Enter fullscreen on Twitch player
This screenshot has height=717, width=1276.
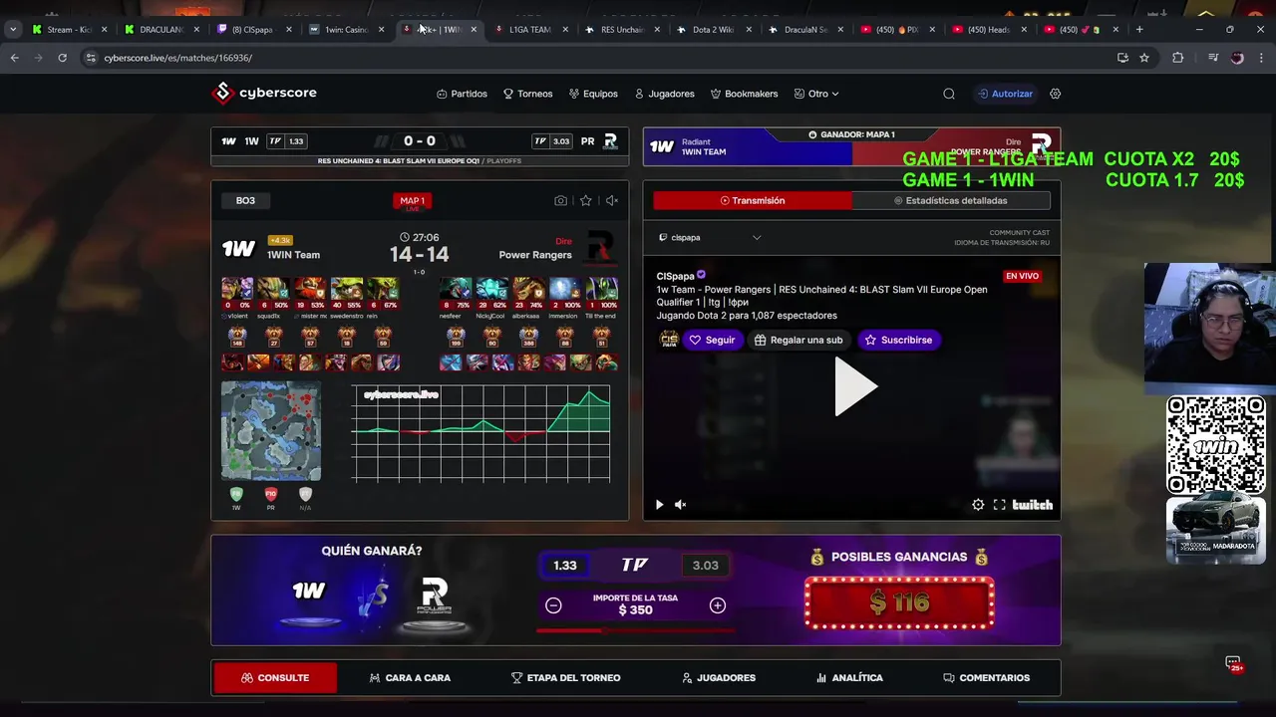point(1000,505)
